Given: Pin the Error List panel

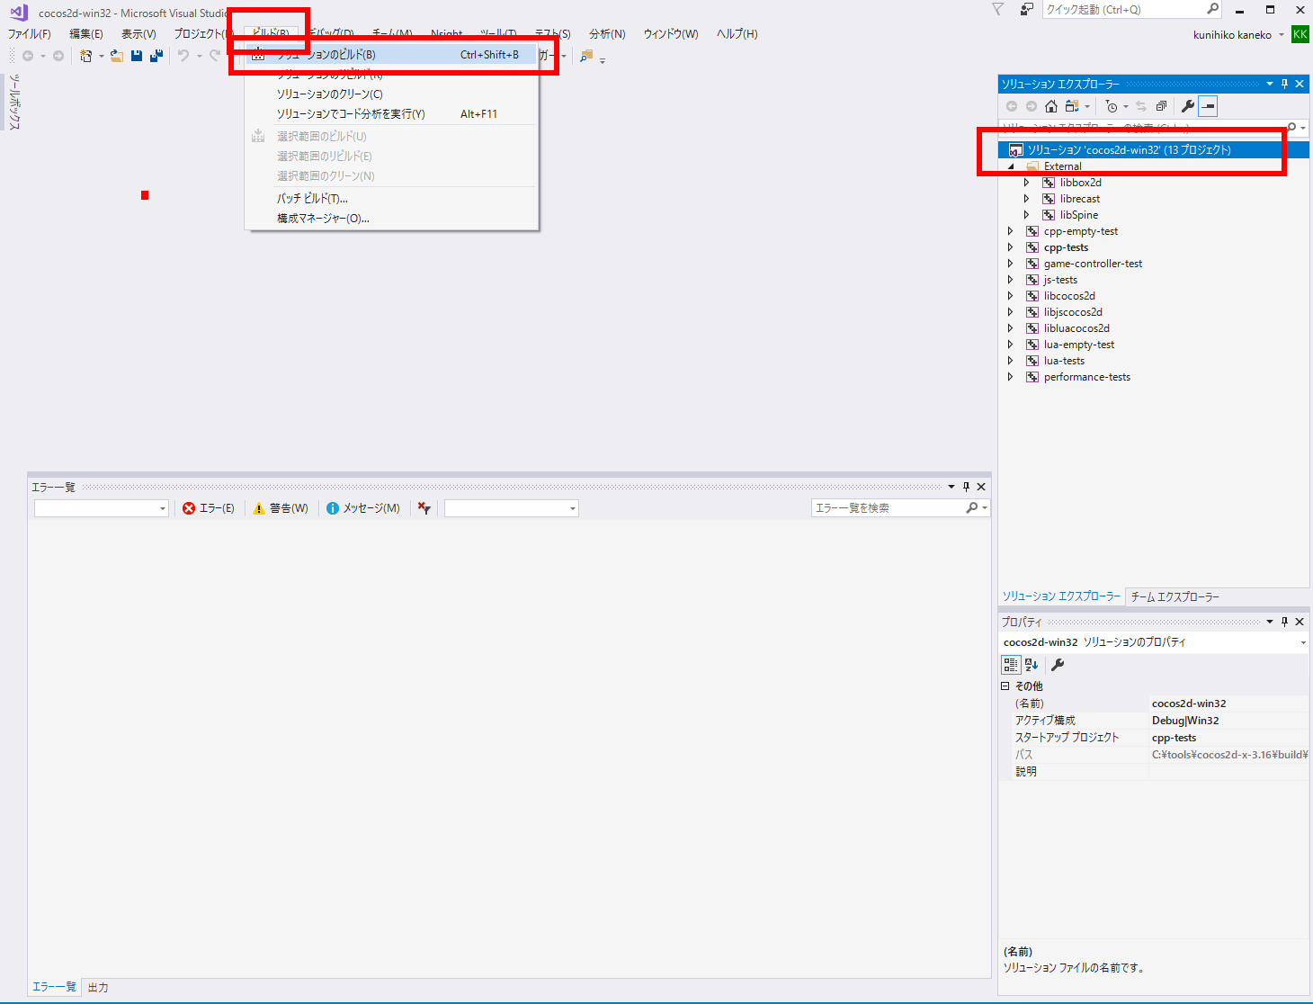Looking at the screenshot, I should [x=966, y=487].
